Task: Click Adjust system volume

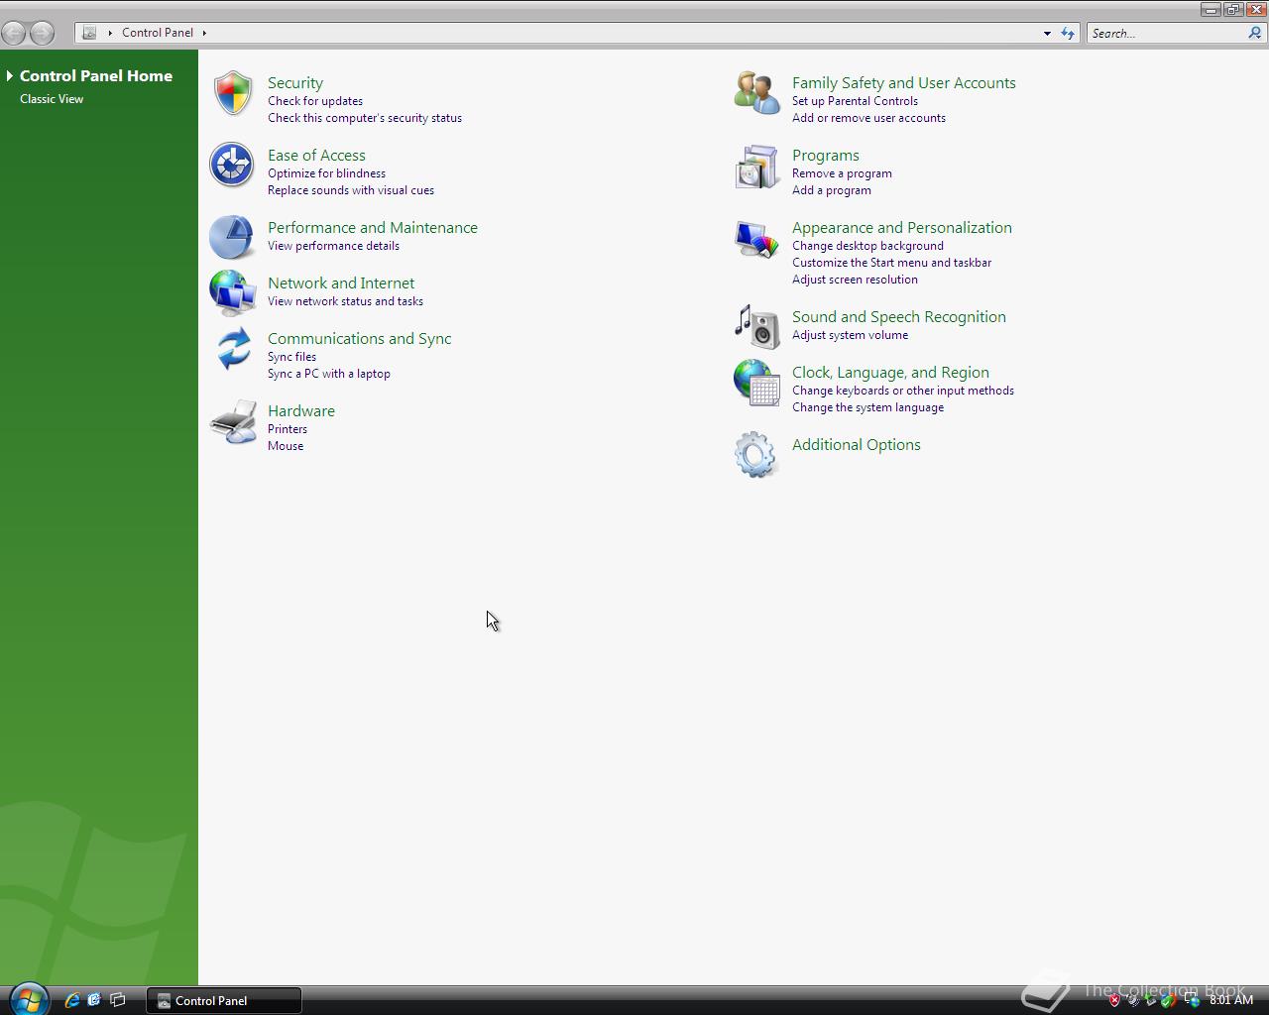Action: (850, 335)
